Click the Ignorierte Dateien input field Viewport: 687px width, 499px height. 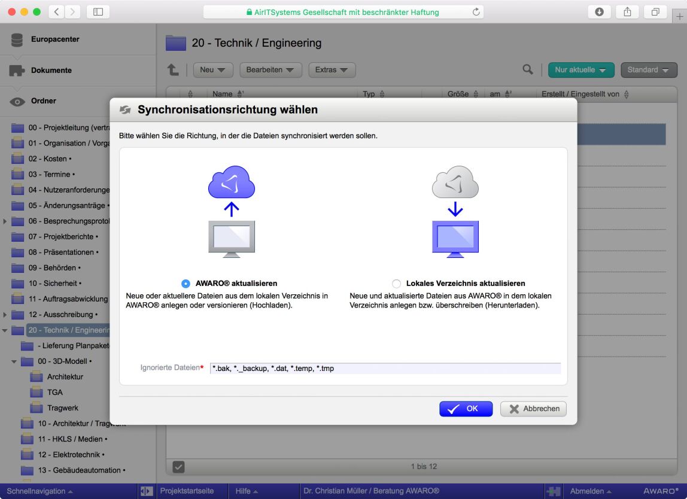tap(385, 369)
